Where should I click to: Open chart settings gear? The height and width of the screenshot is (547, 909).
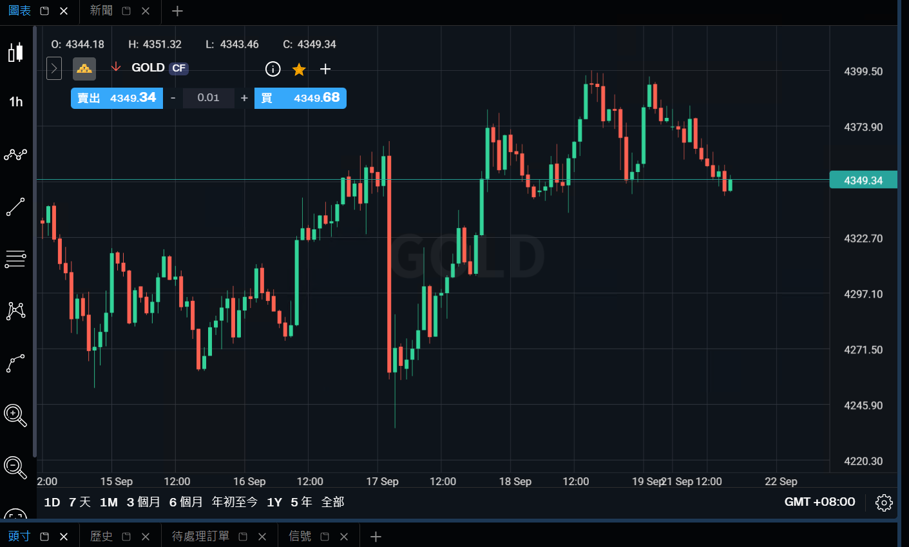click(884, 503)
